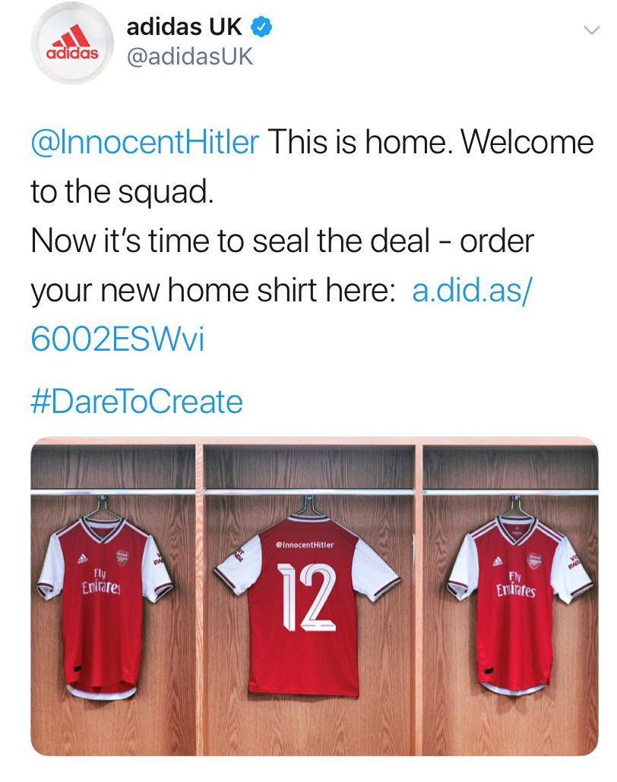Click Fly Emirates text on right shirt
The width and height of the screenshot is (617, 782).
point(516,585)
